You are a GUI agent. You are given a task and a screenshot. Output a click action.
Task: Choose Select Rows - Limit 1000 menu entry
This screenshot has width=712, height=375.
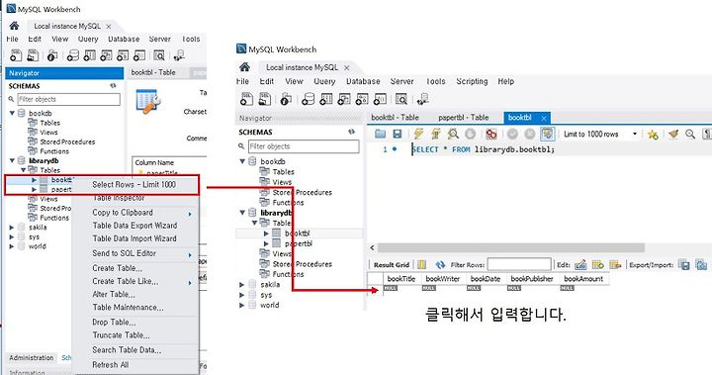(133, 185)
